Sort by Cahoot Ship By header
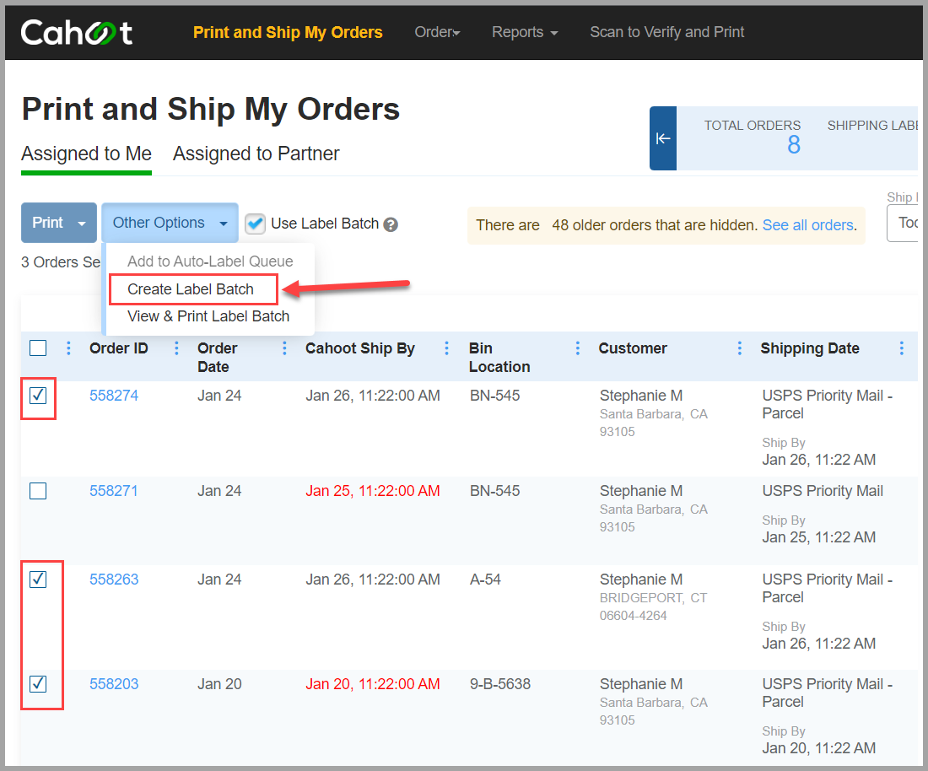This screenshot has height=771, width=928. [x=360, y=348]
